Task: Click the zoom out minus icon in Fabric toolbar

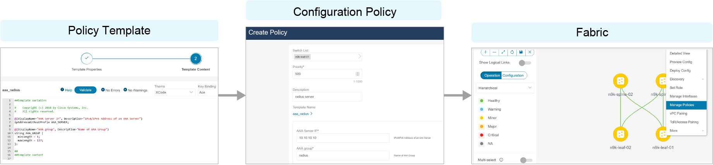Action: click(494, 52)
